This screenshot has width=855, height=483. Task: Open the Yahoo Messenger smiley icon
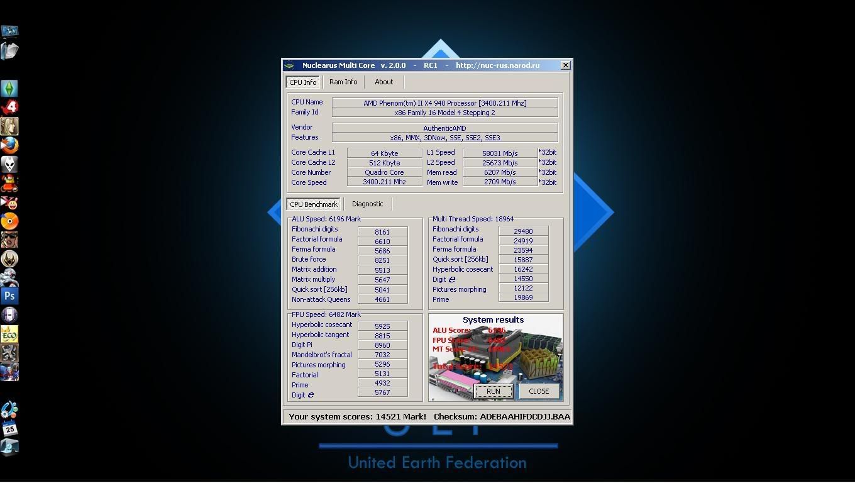(9, 203)
